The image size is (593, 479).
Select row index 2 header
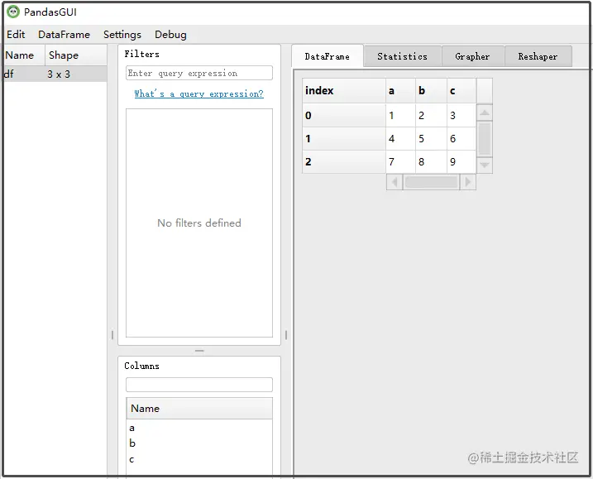tap(344, 162)
